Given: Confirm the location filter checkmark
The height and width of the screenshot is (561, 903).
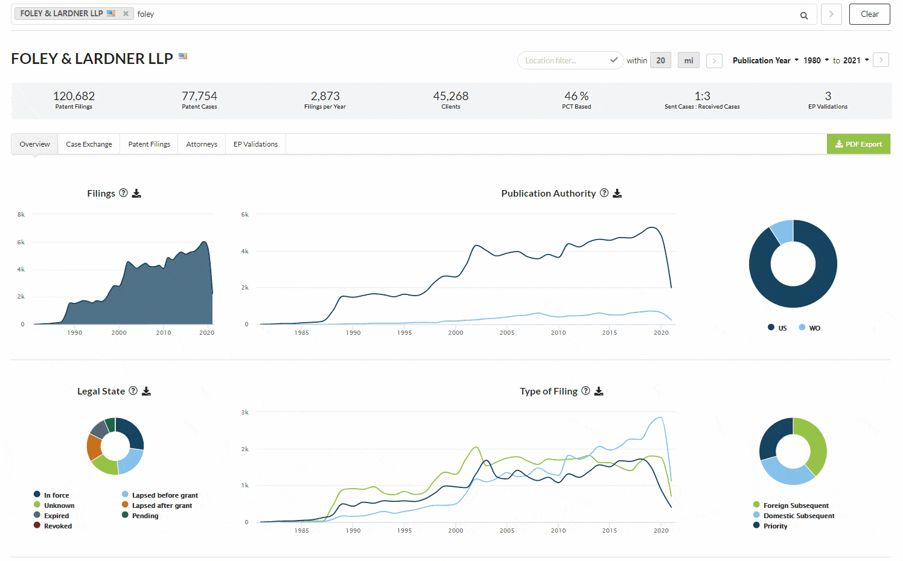Looking at the screenshot, I should (x=614, y=60).
